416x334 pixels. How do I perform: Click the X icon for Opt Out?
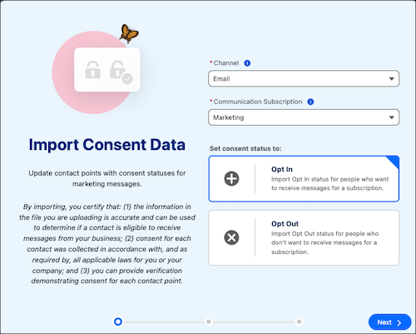[231, 237]
